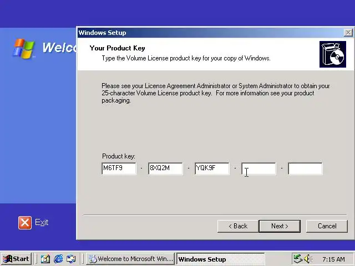Click the network connection tray icon

298,259
